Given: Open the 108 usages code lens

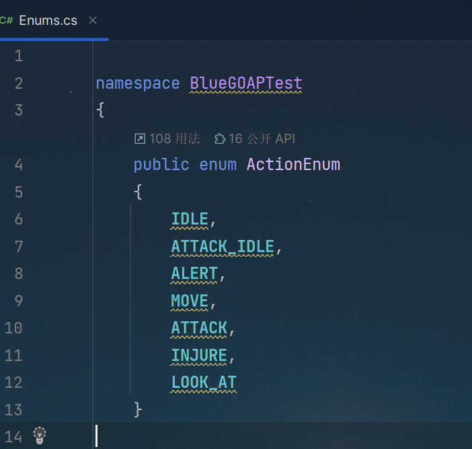Looking at the screenshot, I should (167, 138).
